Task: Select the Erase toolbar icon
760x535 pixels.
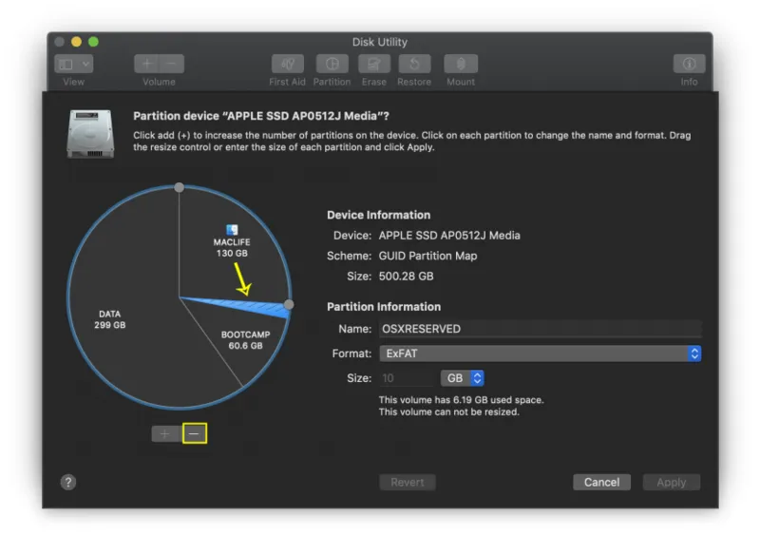Action: click(374, 64)
